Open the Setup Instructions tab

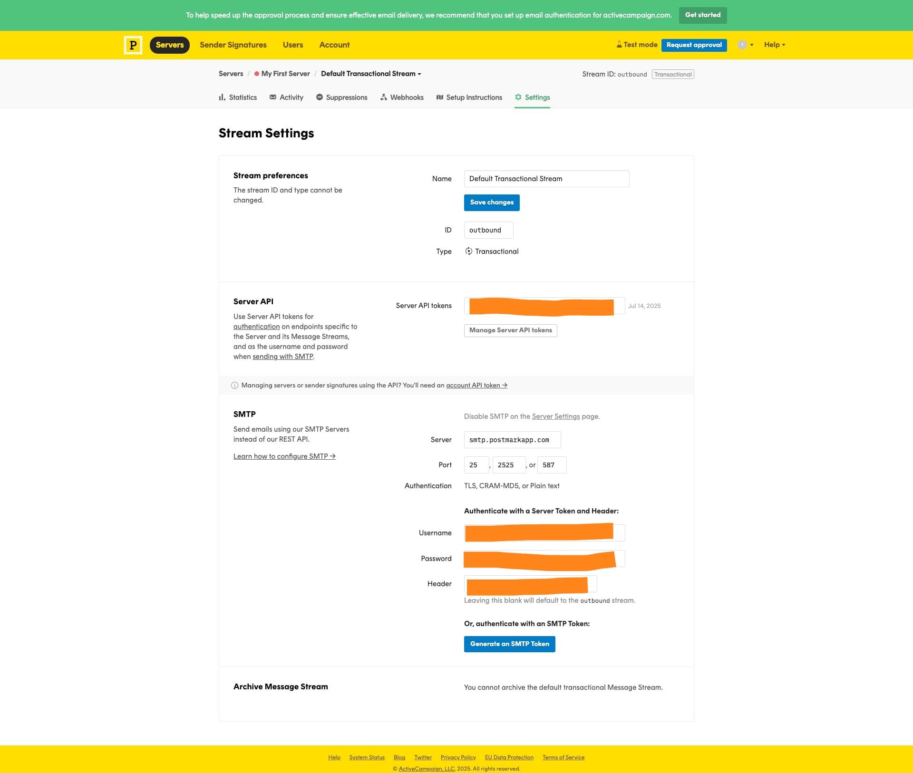click(x=469, y=97)
